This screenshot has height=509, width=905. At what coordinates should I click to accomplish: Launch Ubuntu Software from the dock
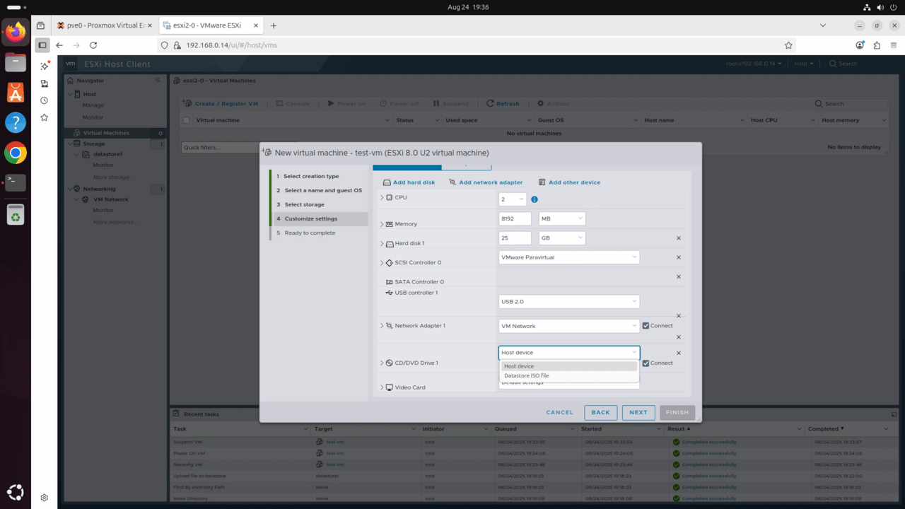click(x=15, y=92)
